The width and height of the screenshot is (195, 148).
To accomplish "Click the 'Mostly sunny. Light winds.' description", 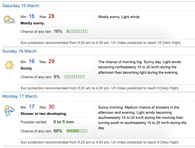I will [119, 17].
